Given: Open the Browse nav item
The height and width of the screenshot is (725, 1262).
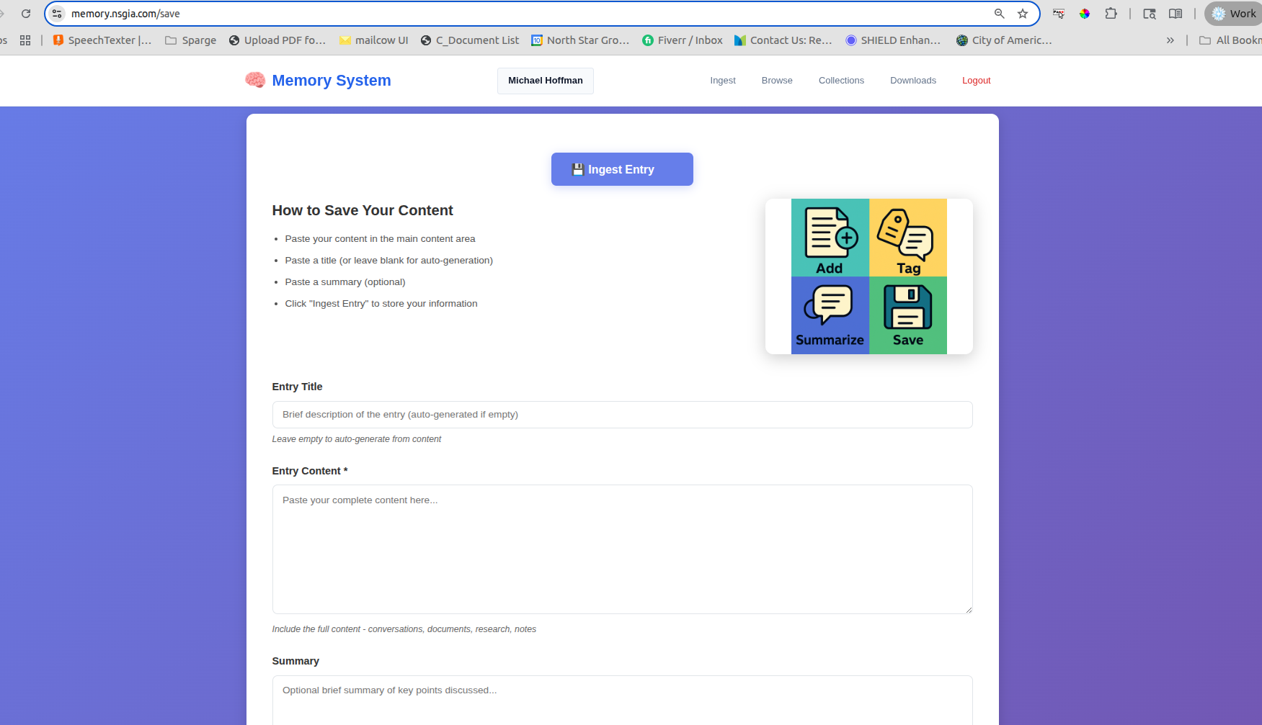Looking at the screenshot, I should coord(777,81).
